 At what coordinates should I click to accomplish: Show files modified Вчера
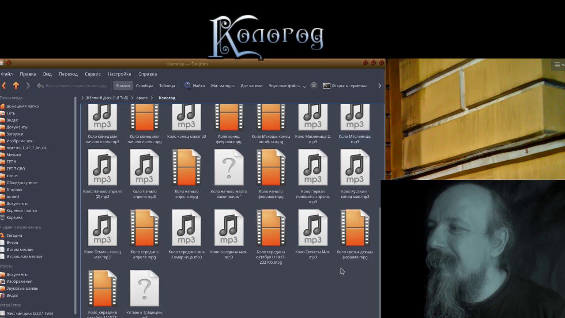coord(12,242)
